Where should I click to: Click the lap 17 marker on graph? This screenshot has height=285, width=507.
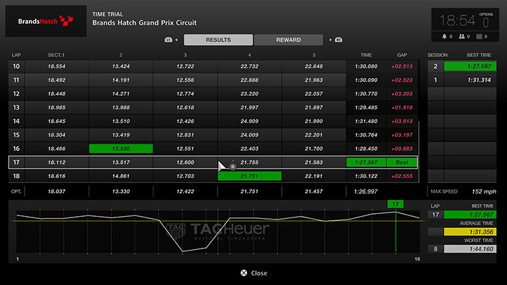tap(395, 204)
